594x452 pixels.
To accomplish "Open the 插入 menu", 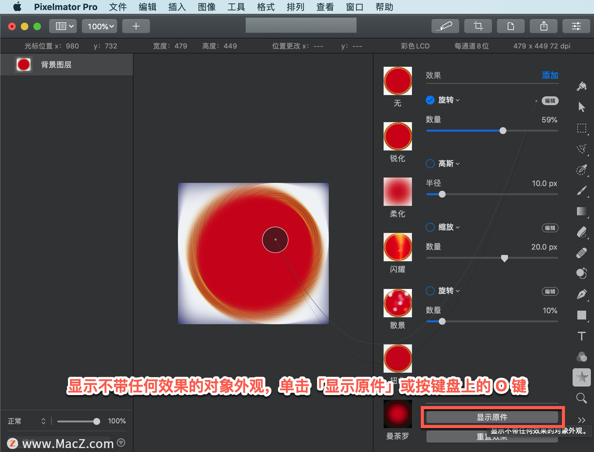I will pyautogui.click(x=177, y=7).
